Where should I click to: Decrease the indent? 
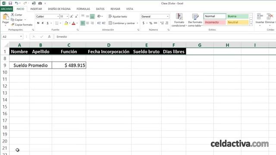point(99,23)
